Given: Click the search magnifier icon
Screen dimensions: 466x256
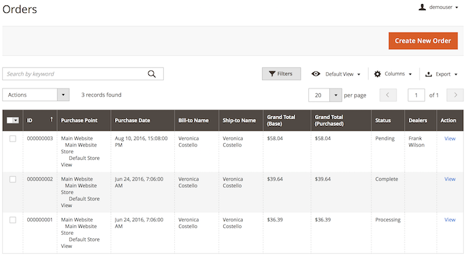Looking at the screenshot, I should coord(152,74).
